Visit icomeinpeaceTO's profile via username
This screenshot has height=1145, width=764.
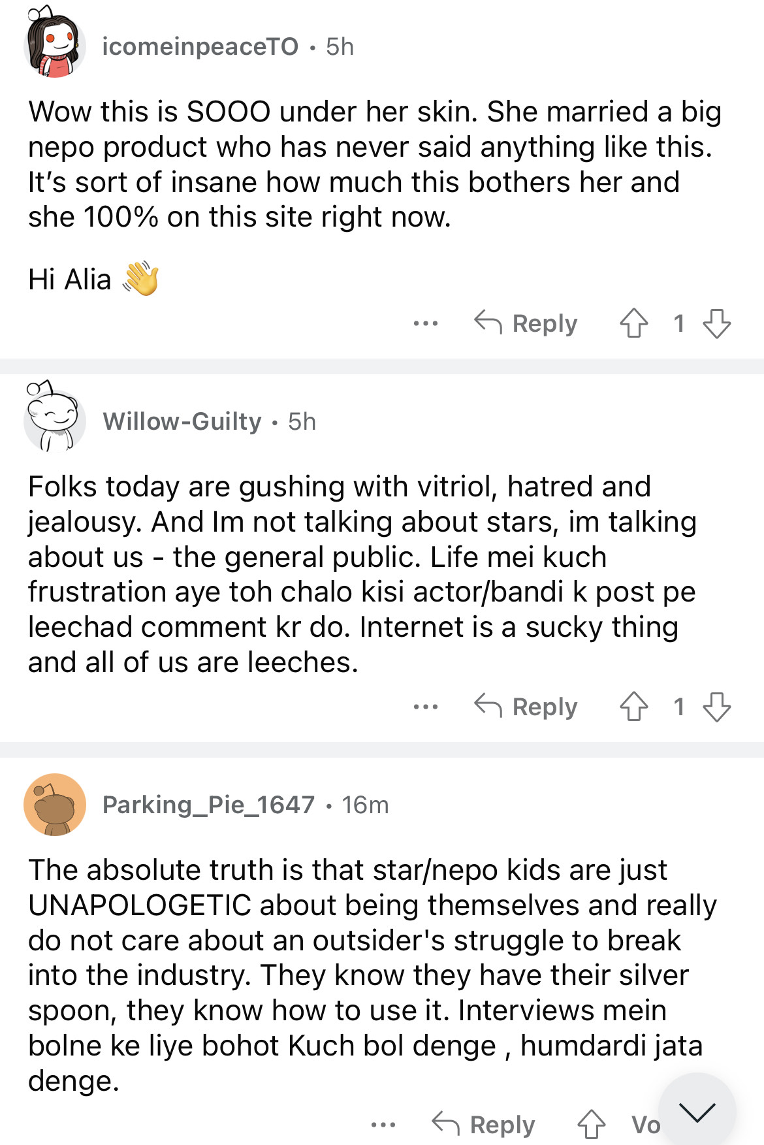[200, 46]
